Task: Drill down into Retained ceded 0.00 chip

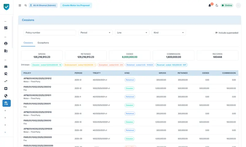Action: click(140, 65)
